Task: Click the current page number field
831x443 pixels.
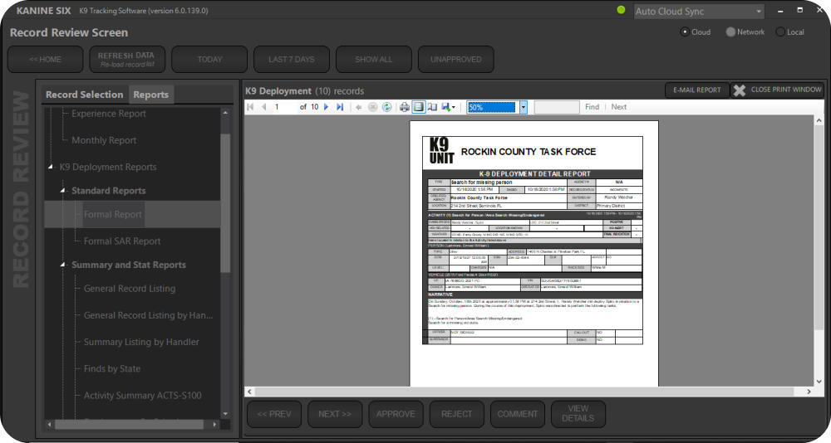Action: (x=284, y=107)
